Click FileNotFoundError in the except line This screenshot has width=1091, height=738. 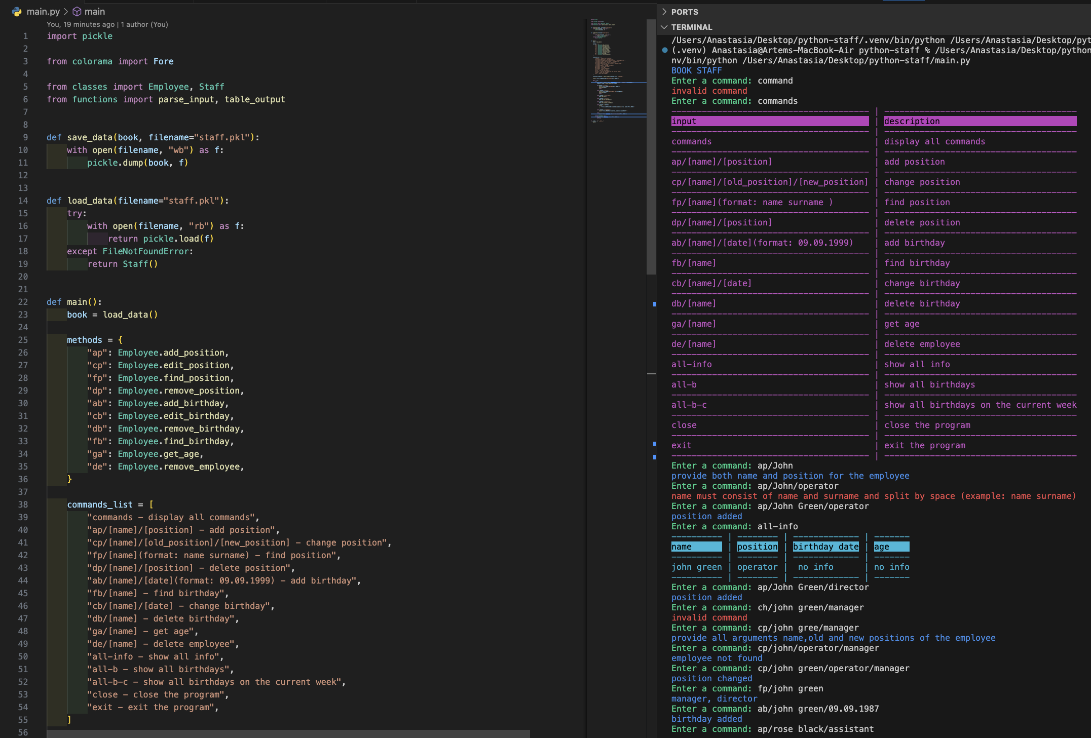(145, 251)
